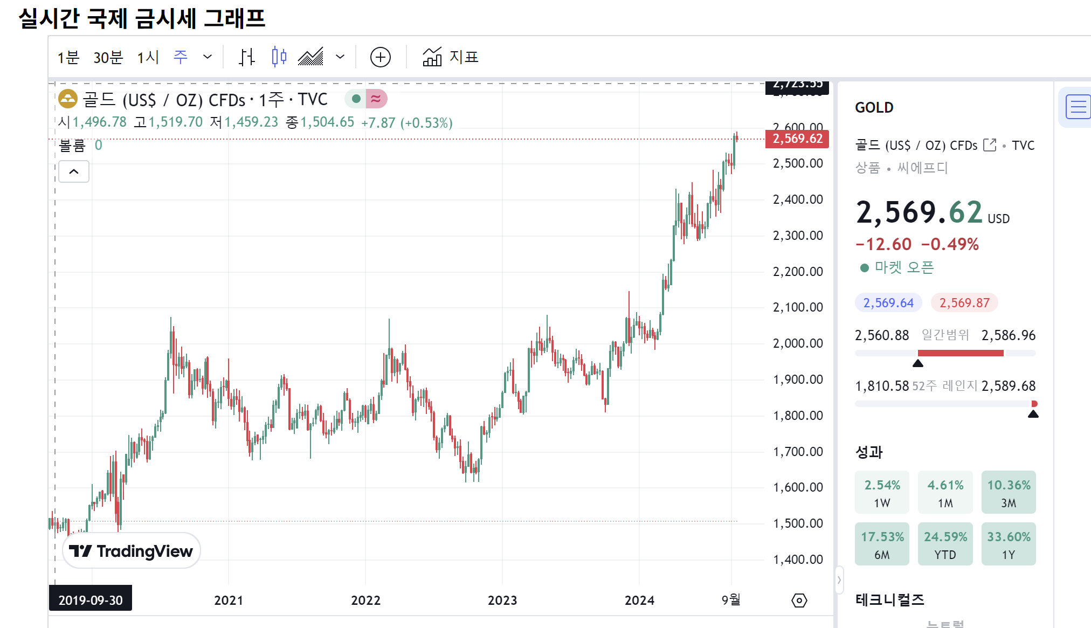Toggle the pink approximate-data badge
The height and width of the screenshot is (628, 1091).
(x=376, y=99)
